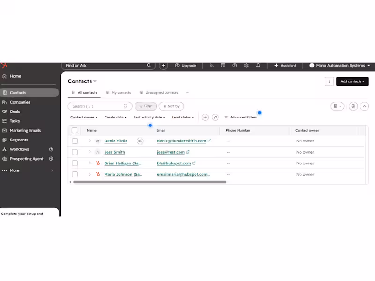Focus the contacts Search field
The width and height of the screenshot is (375, 281).
point(100,106)
